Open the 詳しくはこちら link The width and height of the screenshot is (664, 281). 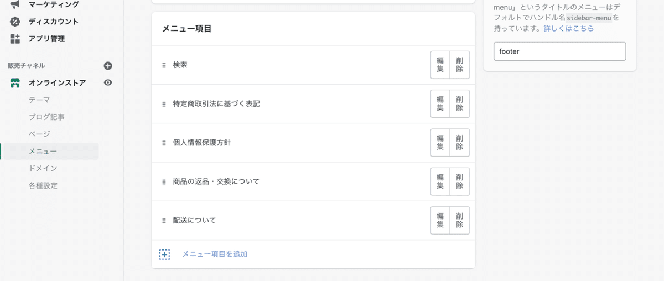point(569,28)
